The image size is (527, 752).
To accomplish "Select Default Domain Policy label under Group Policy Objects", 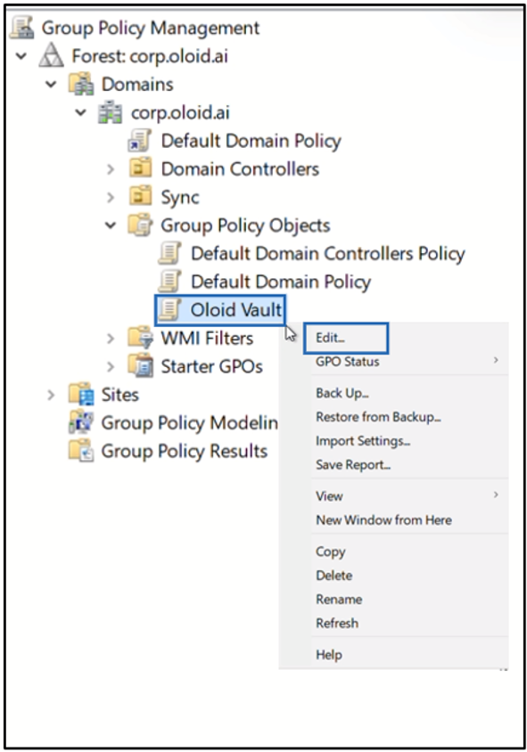I will click(281, 282).
